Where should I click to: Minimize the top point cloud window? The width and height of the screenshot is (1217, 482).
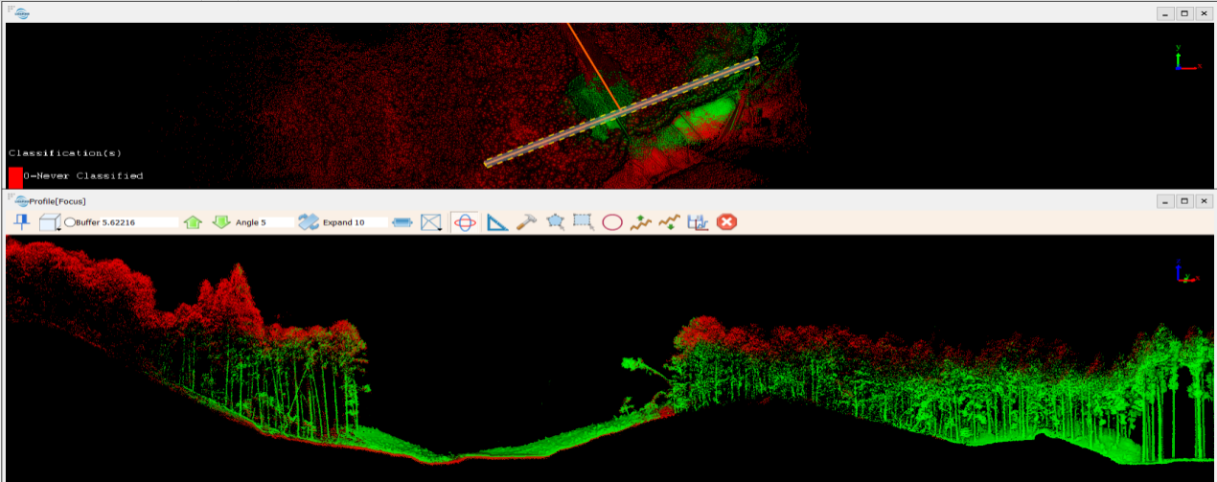pyautogui.click(x=1164, y=13)
